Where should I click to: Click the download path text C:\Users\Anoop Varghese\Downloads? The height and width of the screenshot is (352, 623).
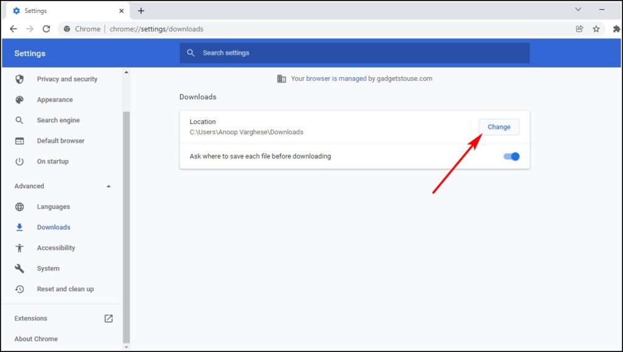[x=246, y=132]
